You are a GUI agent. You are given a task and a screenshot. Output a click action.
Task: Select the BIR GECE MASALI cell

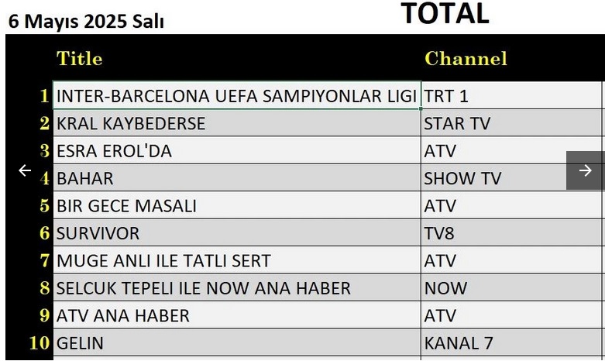(236, 205)
